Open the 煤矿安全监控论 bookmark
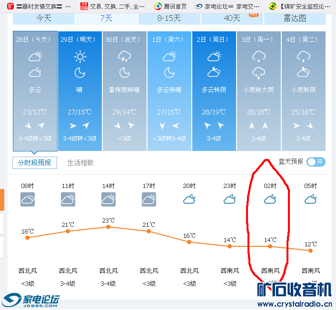 299,7
